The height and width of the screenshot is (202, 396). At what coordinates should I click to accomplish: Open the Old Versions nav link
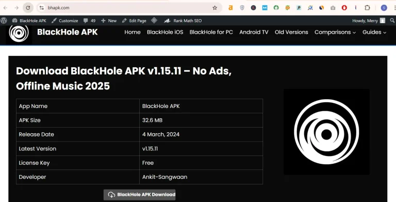tap(291, 32)
